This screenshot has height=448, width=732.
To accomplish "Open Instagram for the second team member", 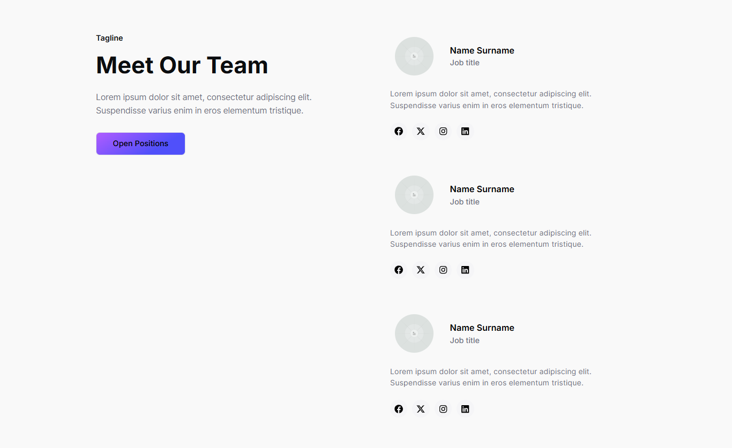I will [x=443, y=270].
